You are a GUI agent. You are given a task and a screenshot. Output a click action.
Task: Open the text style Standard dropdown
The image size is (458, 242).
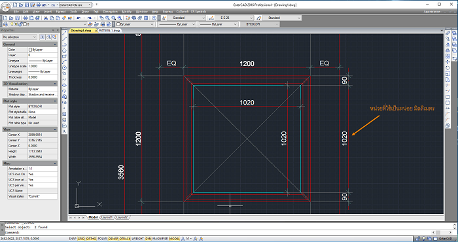point(187,18)
